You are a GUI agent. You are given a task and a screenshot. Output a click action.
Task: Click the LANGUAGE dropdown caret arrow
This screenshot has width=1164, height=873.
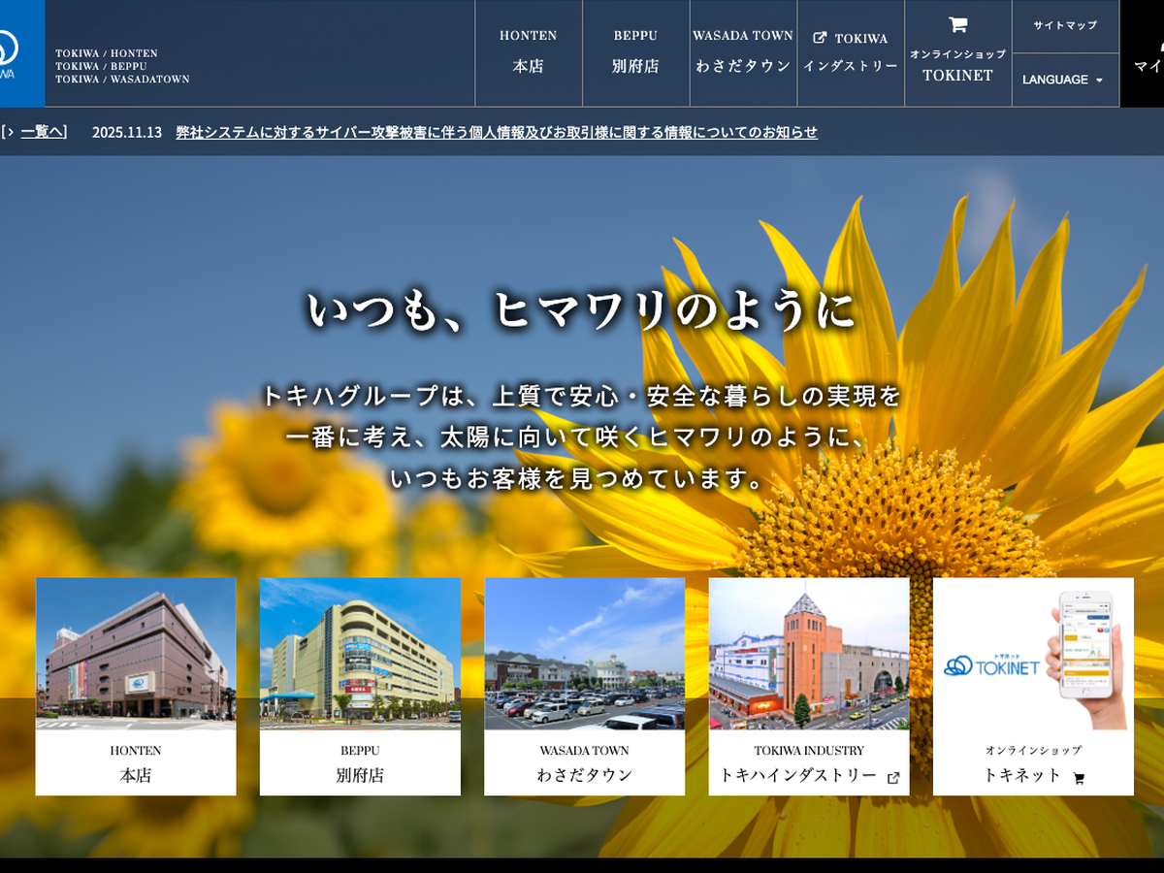click(1099, 81)
